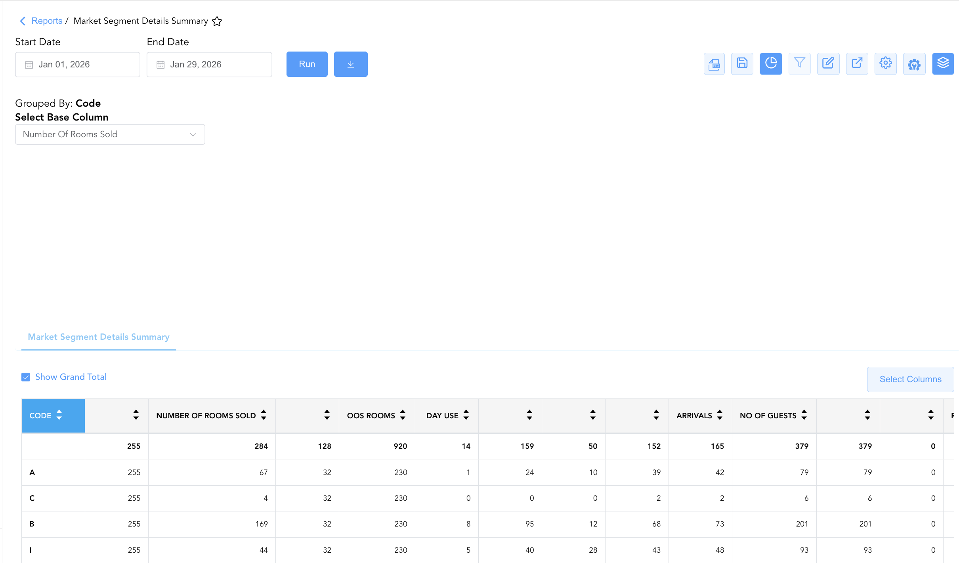Mark report as favorite with star

pyautogui.click(x=217, y=21)
